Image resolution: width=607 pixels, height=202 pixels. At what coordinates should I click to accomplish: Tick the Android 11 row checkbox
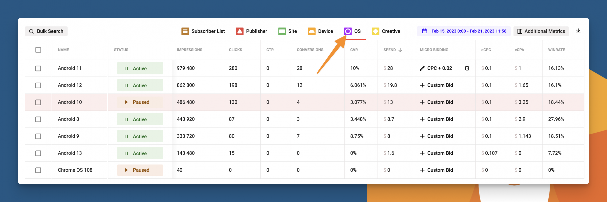pyautogui.click(x=38, y=68)
